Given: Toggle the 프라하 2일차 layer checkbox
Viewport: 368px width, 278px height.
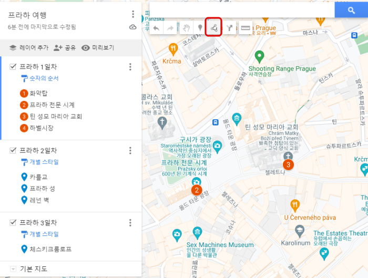Looking at the screenshot, I should coord(13,150).
